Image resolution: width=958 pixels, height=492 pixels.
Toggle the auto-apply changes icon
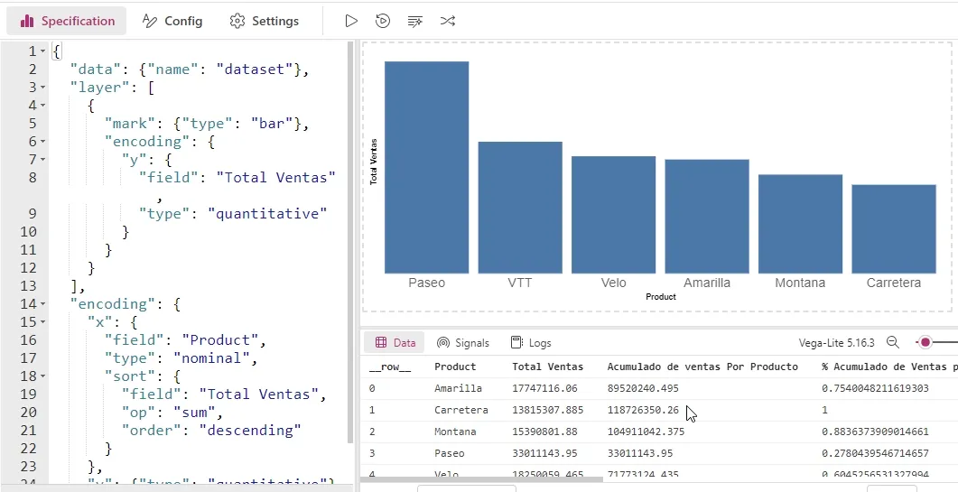[x=383, y=21]
